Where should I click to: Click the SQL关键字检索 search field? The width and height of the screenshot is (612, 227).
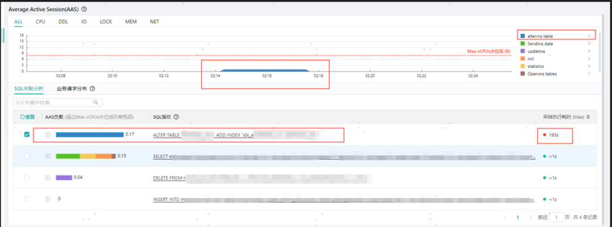point(58,103)
